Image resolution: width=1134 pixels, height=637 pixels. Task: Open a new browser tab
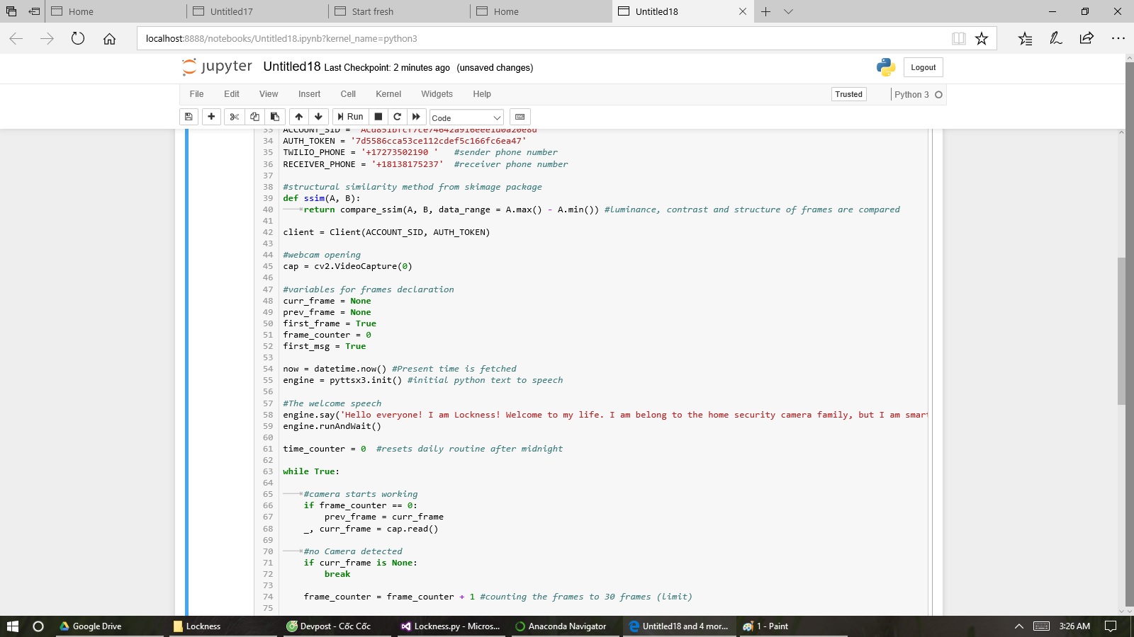765,11
